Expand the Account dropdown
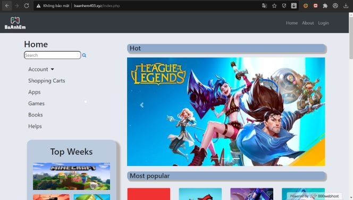The image size is (353, 200). click(x=41, y=69)
